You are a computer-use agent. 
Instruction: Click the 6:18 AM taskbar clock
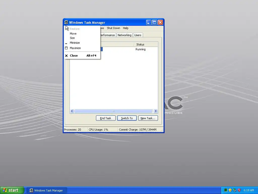249,190
